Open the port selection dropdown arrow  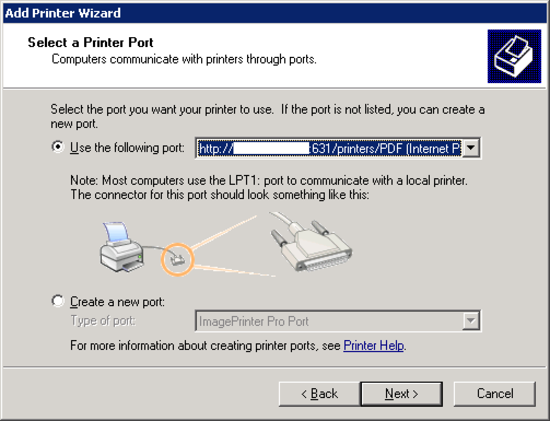471,148
